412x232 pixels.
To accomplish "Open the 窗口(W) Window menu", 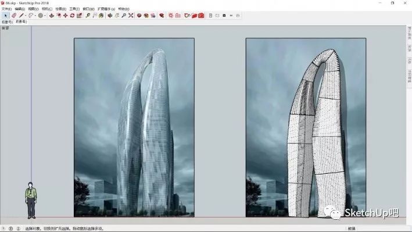I will [88, 9].
